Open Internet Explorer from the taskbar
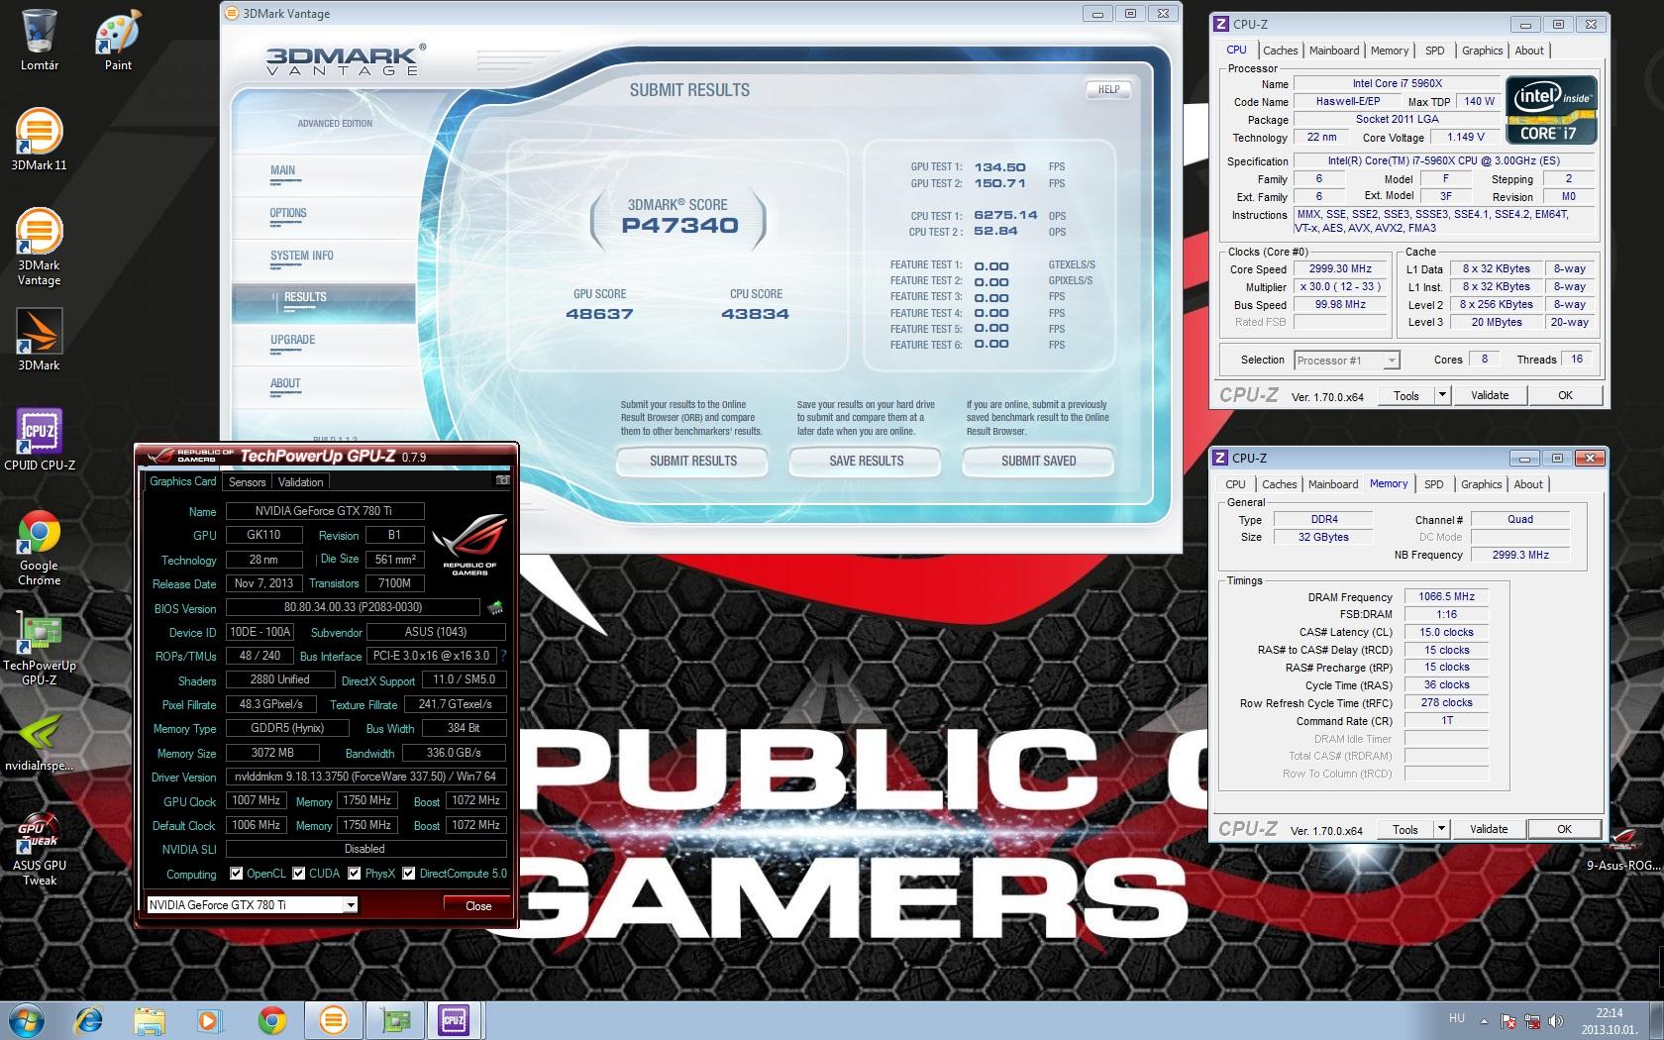 [89, 1019]
